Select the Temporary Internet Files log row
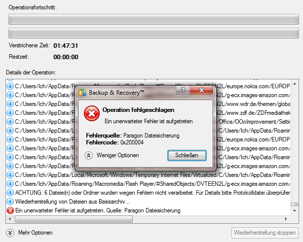Screen dimensions: 303x242 (x=149, y=175)
